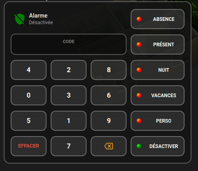Tap keypad digit 5

point(29,121)
